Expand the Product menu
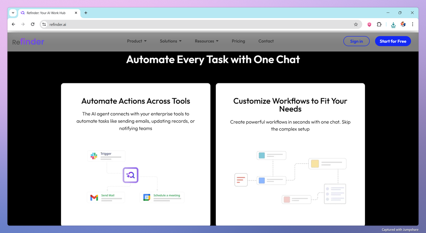Screen dimensions: 426x233 tap(137, 41)
